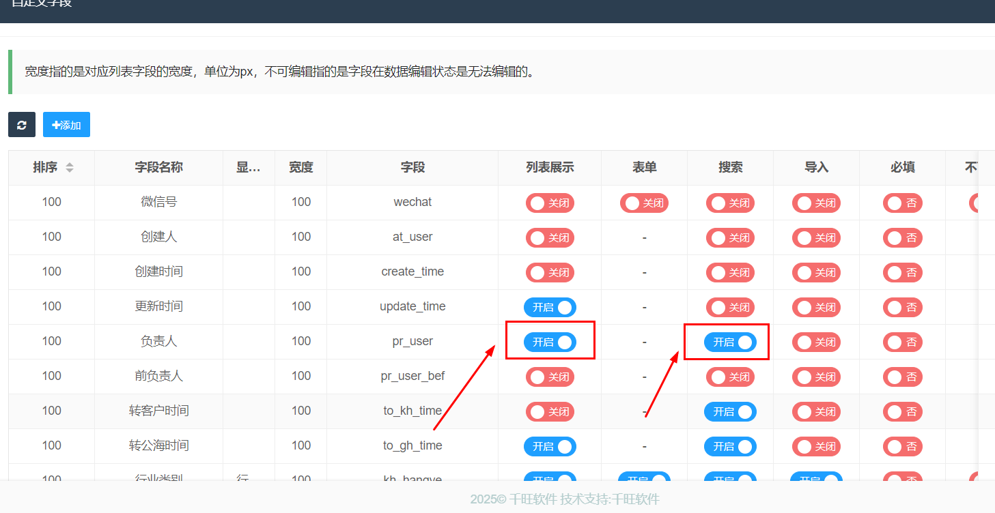The image size is (995, 513).
Task: Toggle 必填 switch for 微信号 row
Action: coord(902,203)
